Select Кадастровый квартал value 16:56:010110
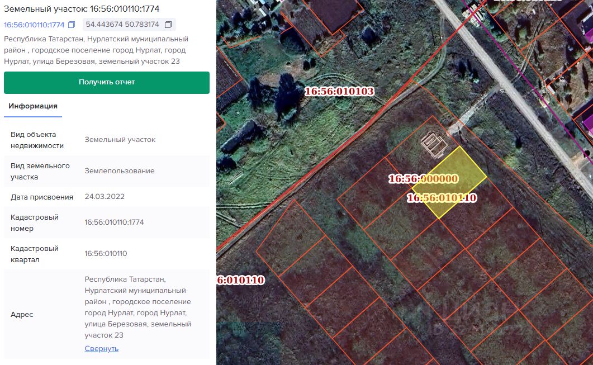 [106, 254]
